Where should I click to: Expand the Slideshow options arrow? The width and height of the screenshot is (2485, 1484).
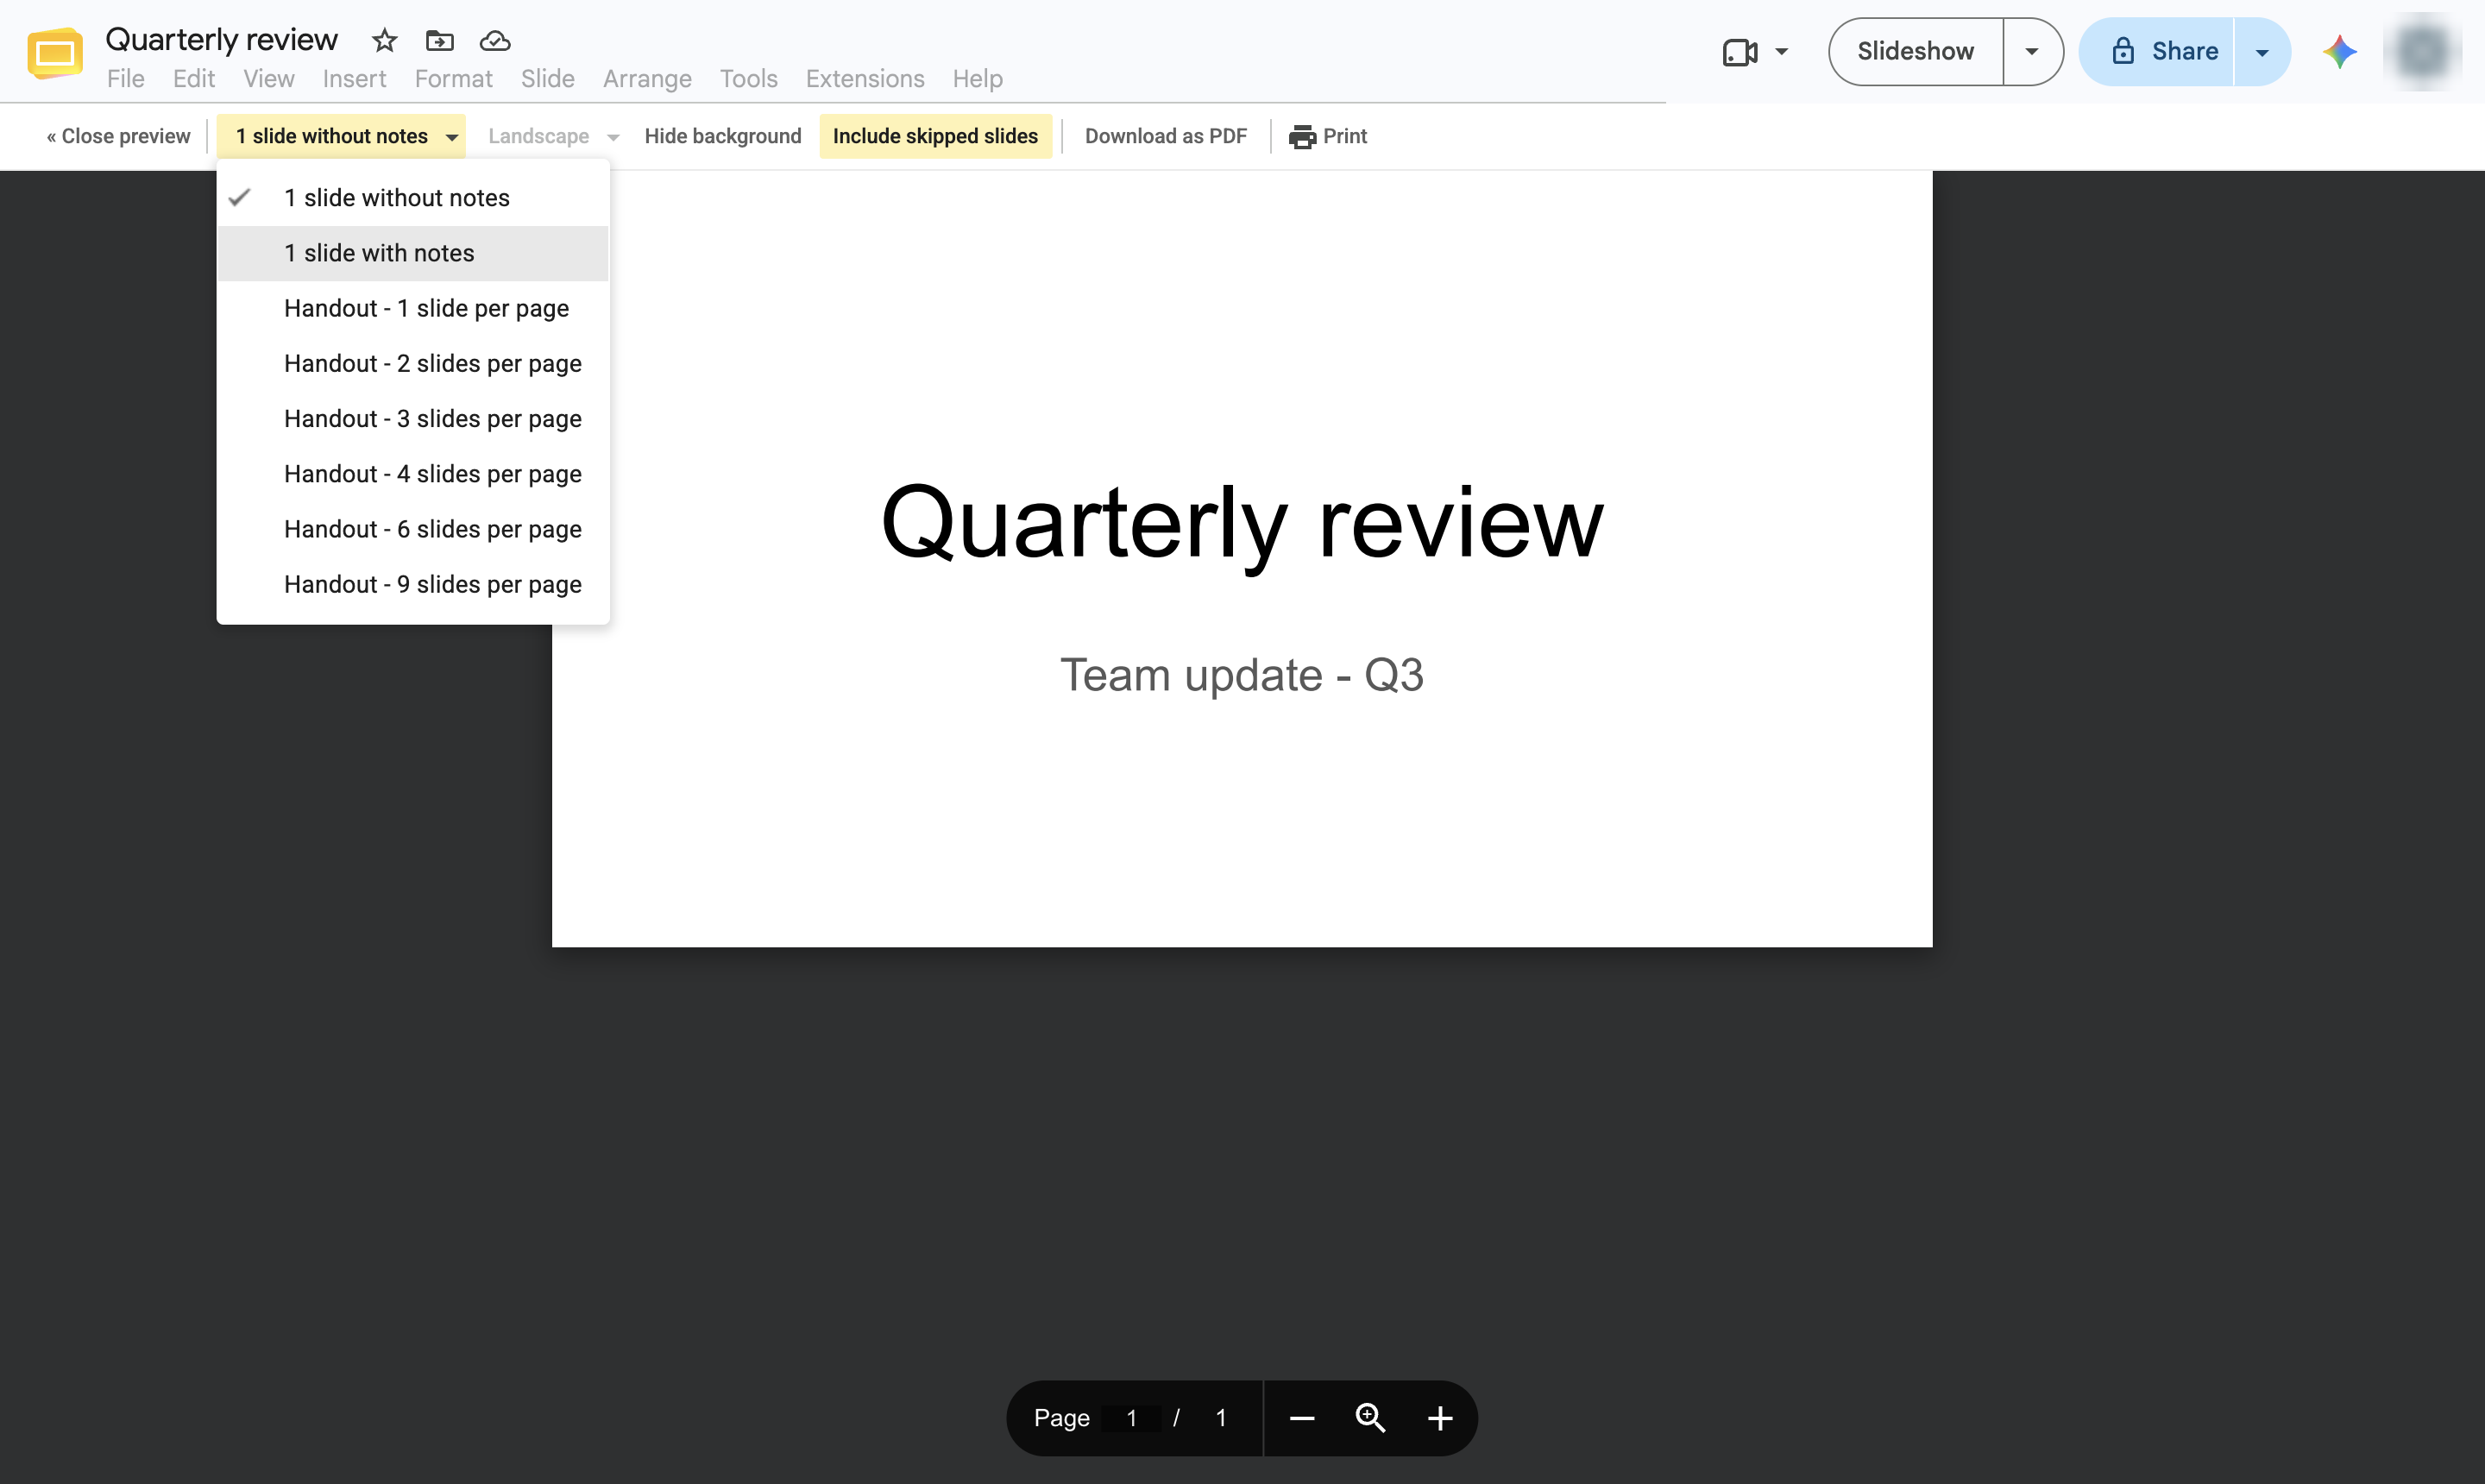click(x=2032, y=52)
